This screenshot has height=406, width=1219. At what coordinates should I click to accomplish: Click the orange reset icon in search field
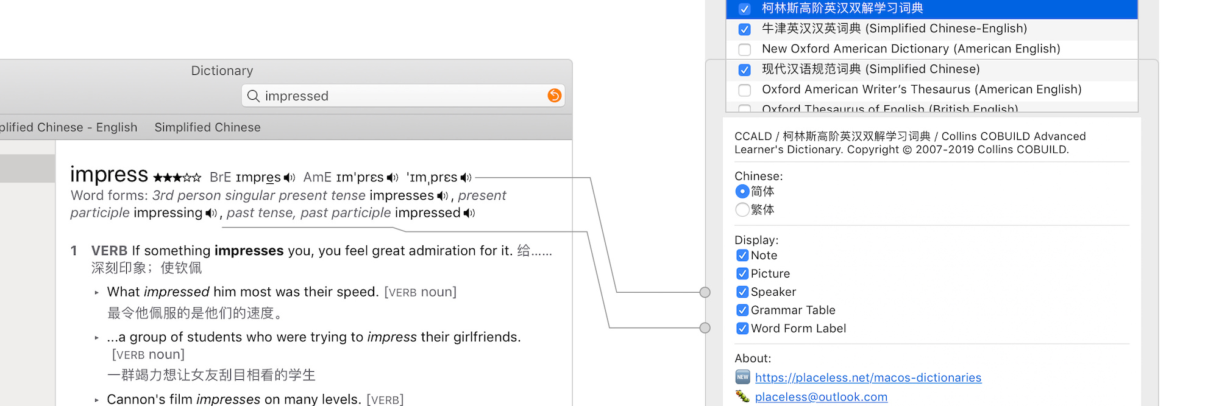pos(554,96)
